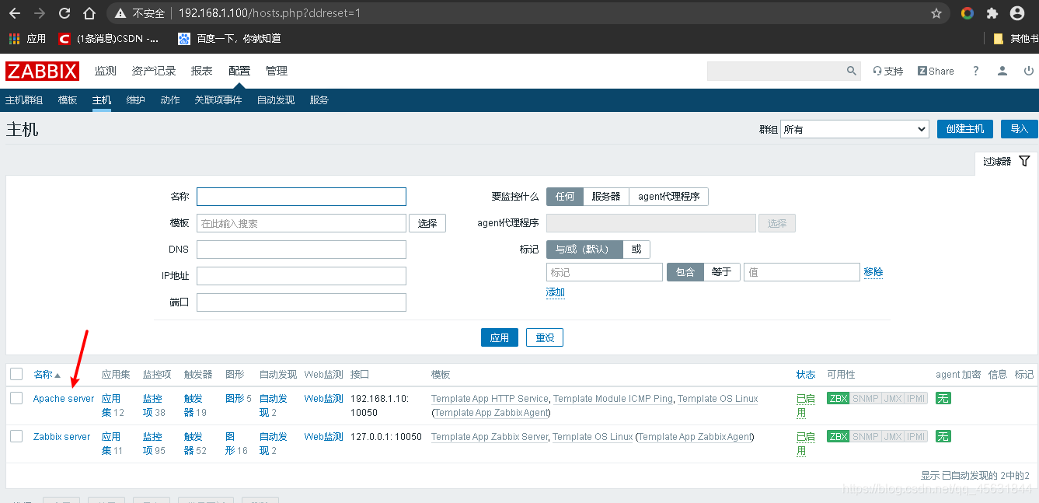
Task: Focus the 名称 filter input
Action: coord(302,197)
